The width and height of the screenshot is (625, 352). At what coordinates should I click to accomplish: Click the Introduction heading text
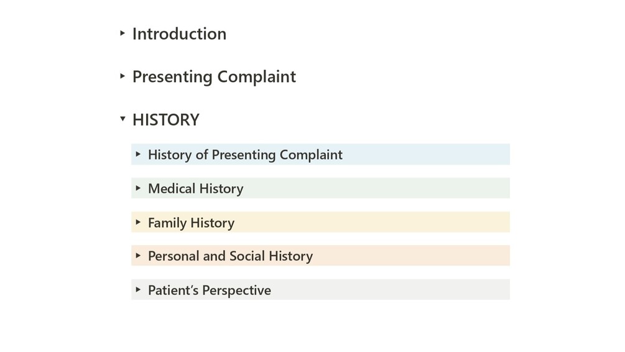[x=179, y=34]
